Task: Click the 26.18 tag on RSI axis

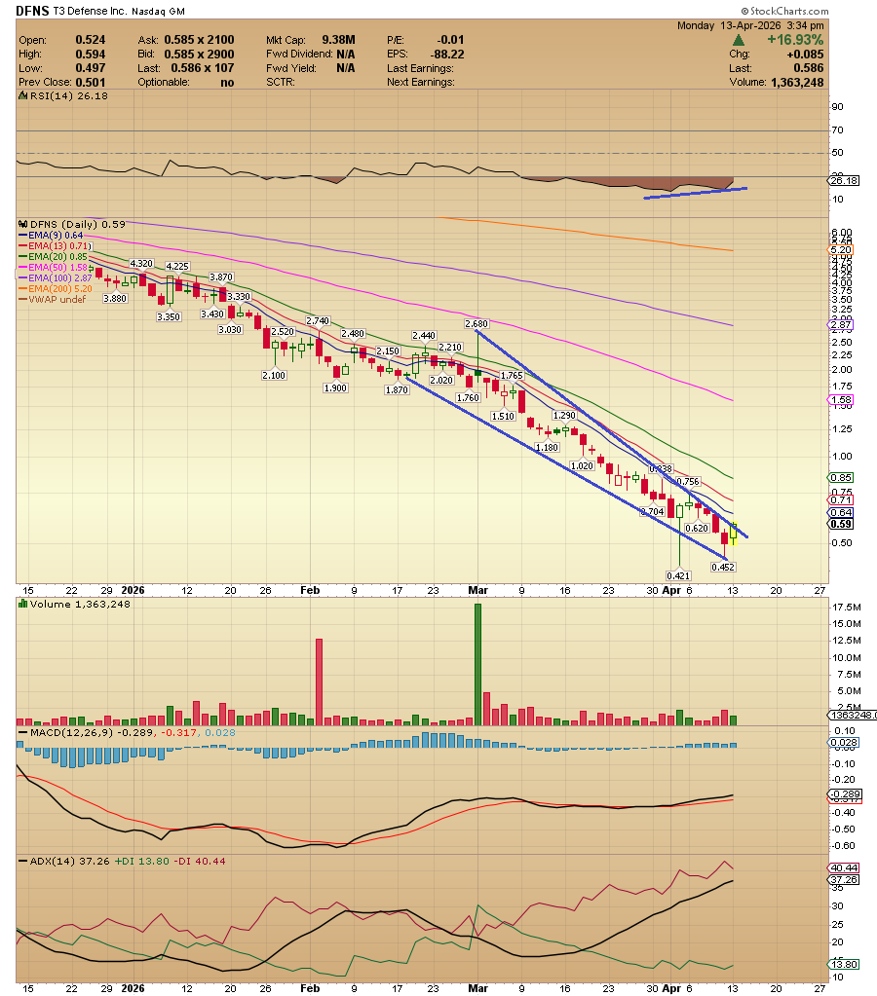Action: click(x=844, y=181)
